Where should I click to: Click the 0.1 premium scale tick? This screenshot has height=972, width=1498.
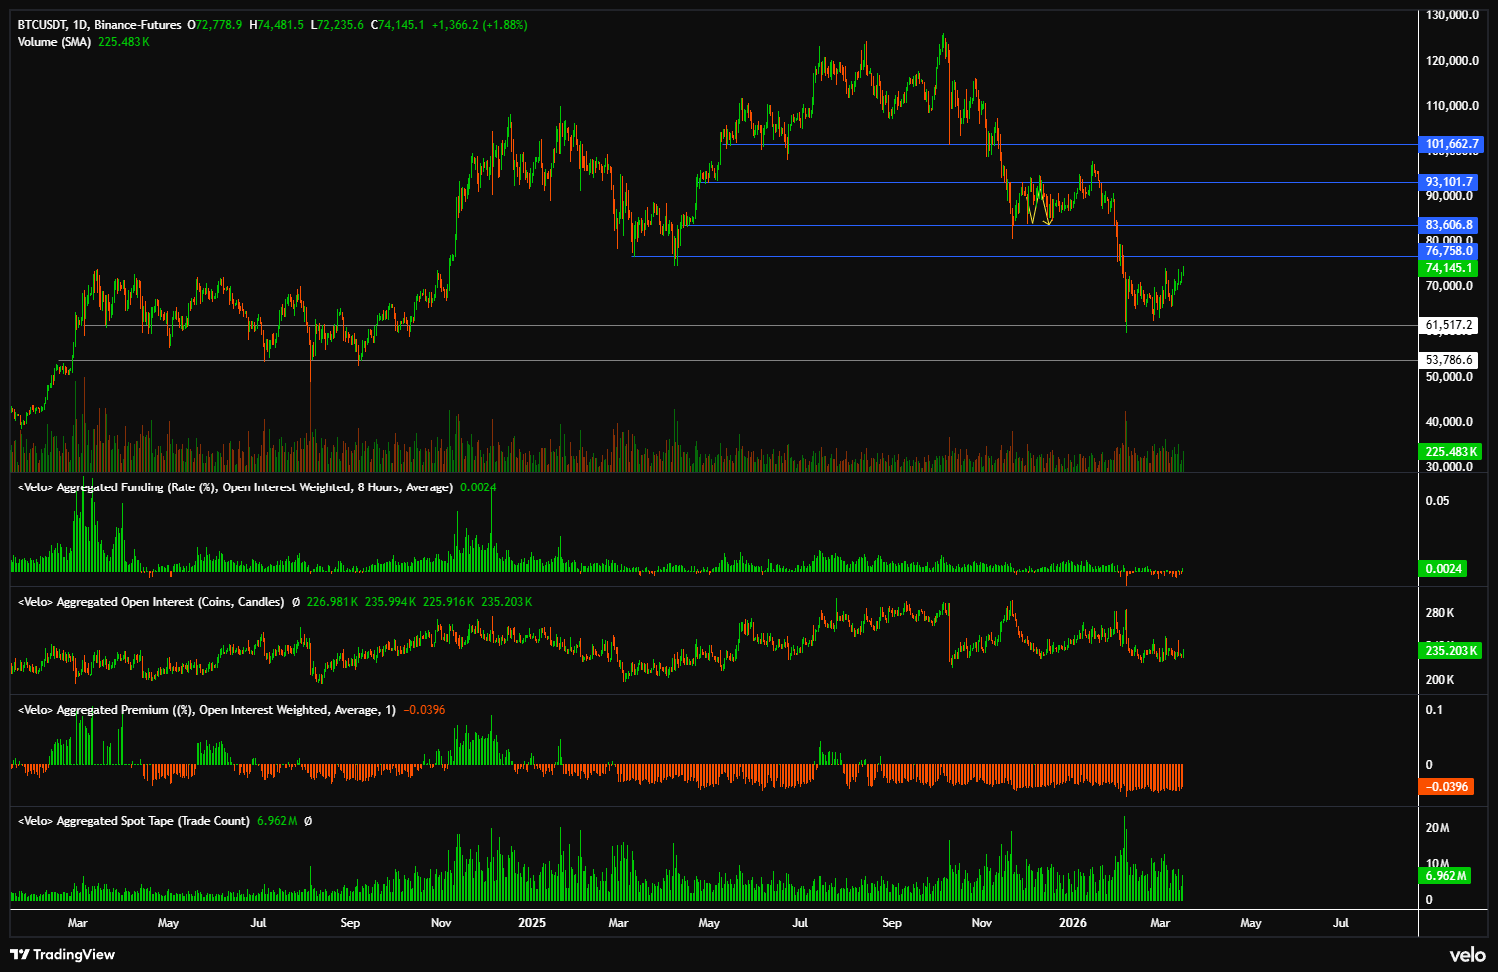coord(1434,710)
